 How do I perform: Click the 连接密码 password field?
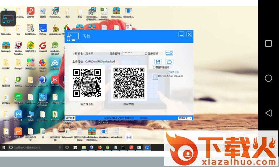coord(133,53)
